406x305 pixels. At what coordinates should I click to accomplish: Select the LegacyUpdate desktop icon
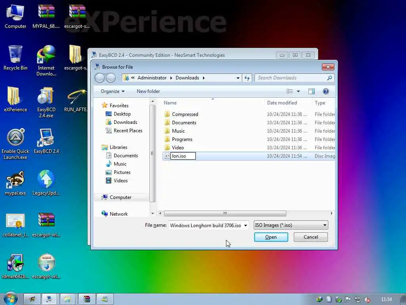click(x=46, y=183)
